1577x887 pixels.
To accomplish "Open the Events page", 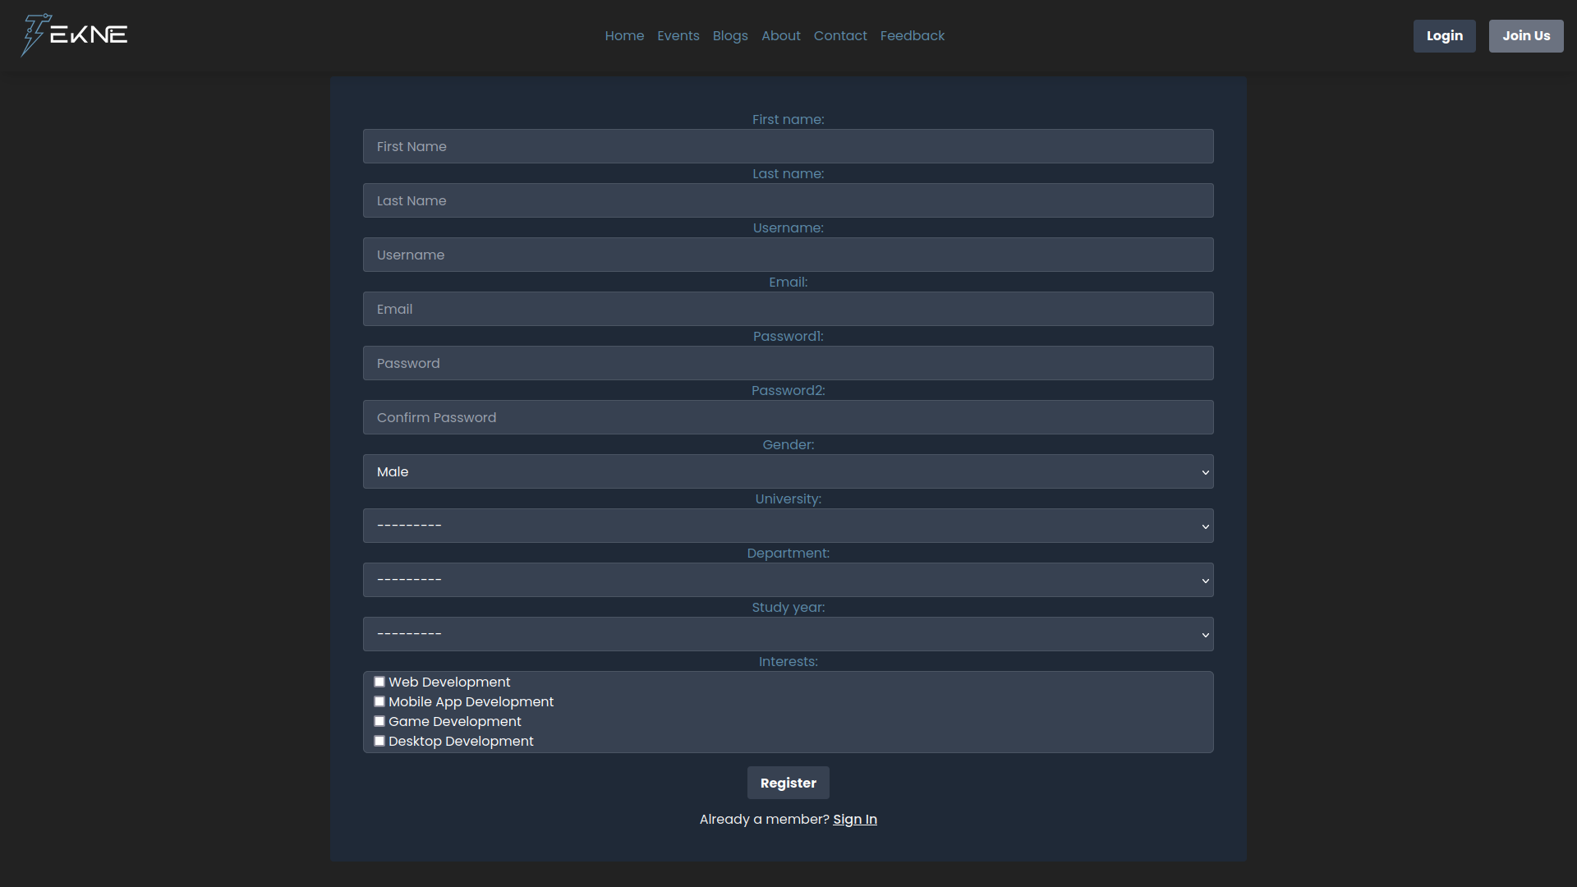I will click(678, 36).
